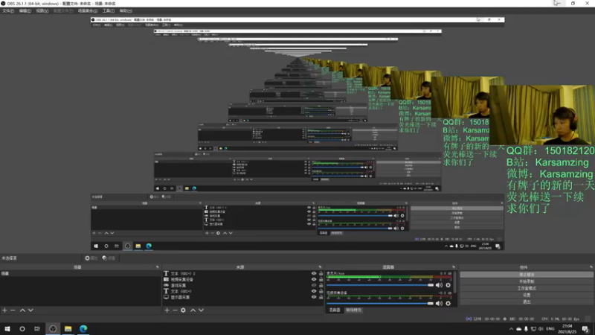Lock the video capture device source
Screen dimensions: 595x335
(321, 280)
